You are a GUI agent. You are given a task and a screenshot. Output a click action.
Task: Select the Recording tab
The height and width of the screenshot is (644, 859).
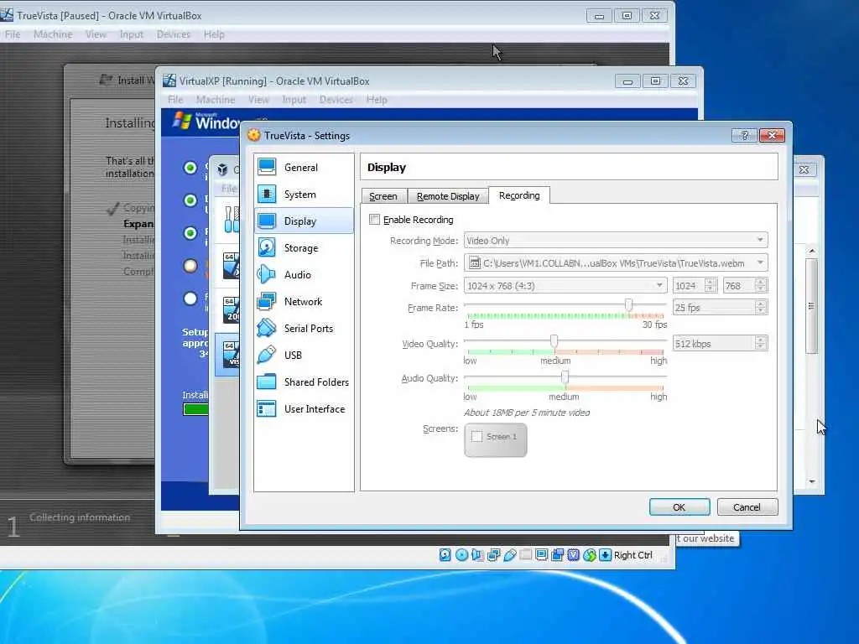(519, 195)
